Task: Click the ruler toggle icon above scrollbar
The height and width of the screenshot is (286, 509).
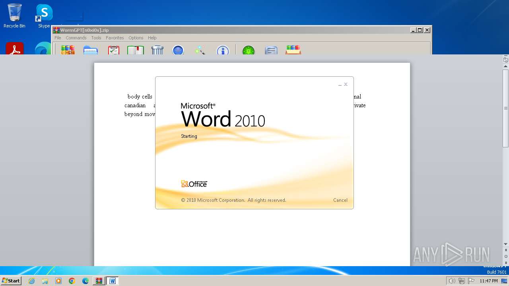Action: 506,60
